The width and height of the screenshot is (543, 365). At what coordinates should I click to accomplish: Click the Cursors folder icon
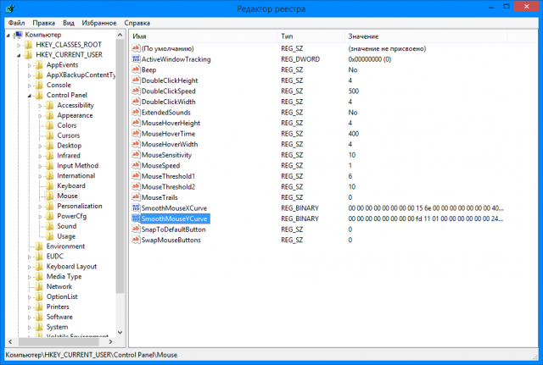[x=50, y=135]
